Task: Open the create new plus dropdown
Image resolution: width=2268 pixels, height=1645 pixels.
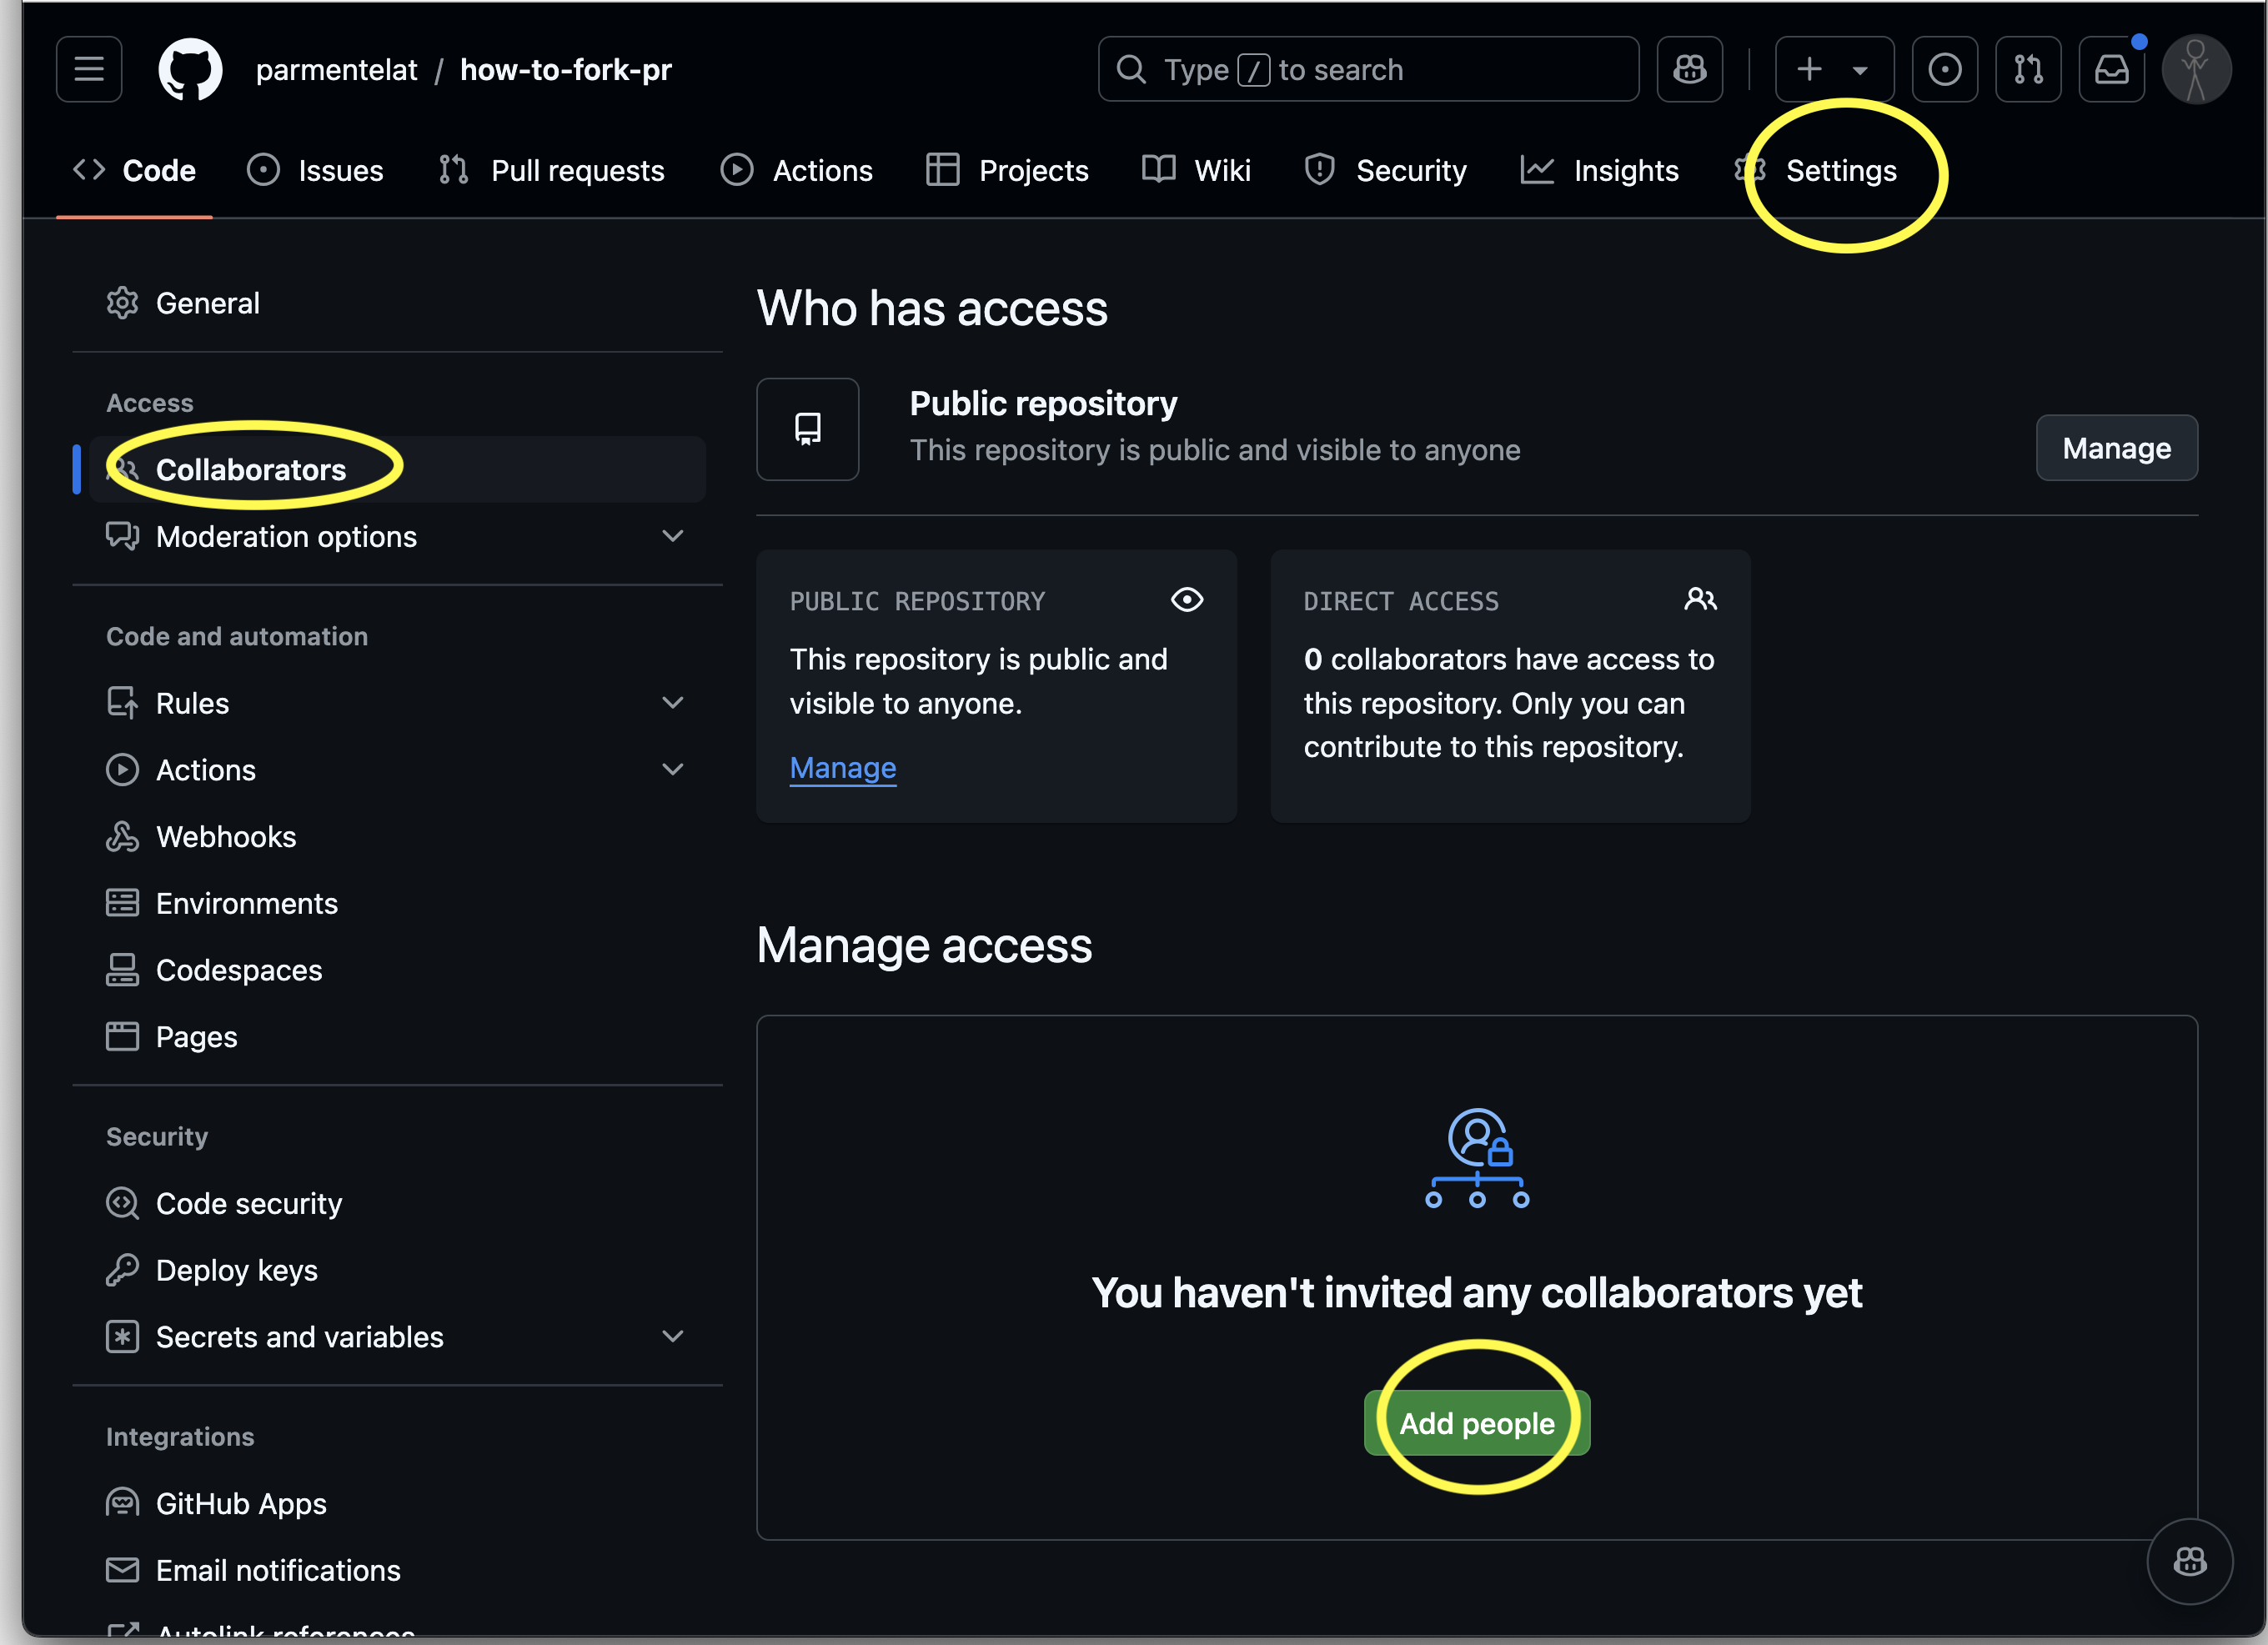Action: [1833, 69]
